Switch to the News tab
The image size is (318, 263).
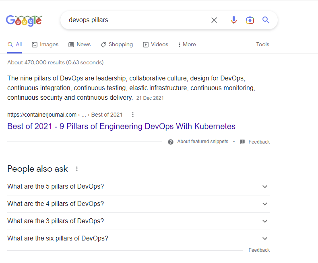80,45
